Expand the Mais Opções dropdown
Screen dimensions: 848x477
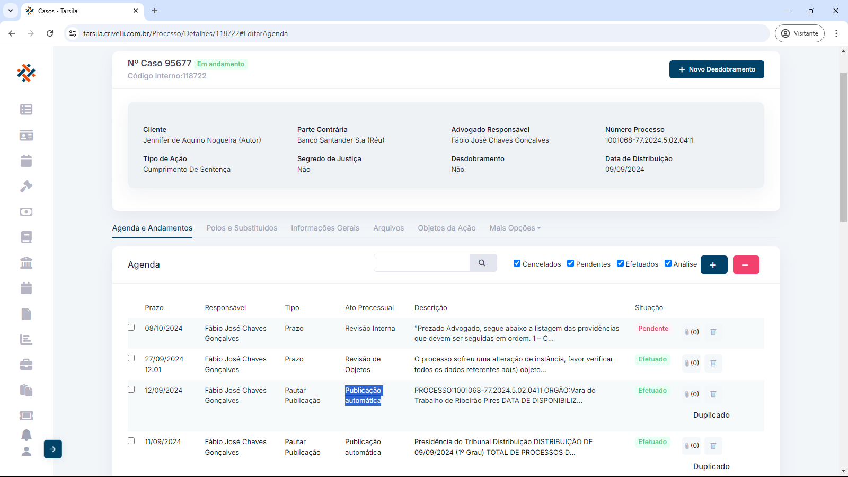click(x=515, y=228)
